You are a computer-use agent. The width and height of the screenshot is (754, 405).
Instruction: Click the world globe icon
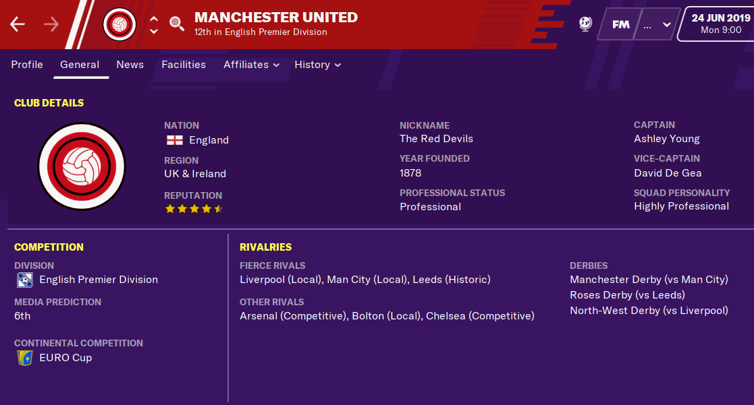(x=585, y=24)
